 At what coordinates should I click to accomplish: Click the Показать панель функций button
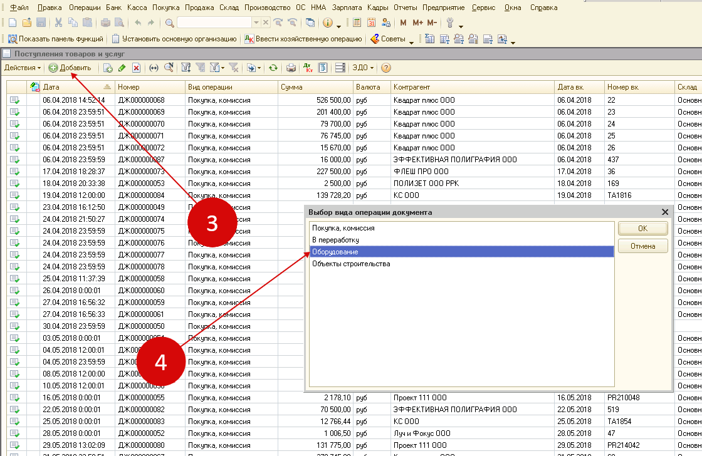[55, 39]
